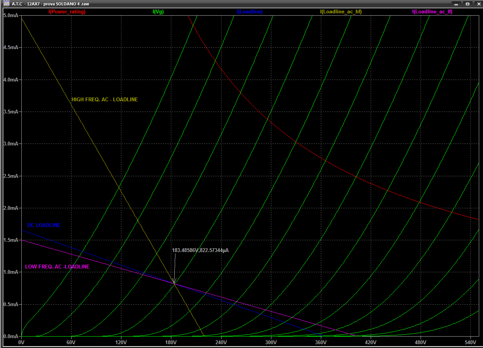Click the 540V horizontal axis label

click(470, 343)
